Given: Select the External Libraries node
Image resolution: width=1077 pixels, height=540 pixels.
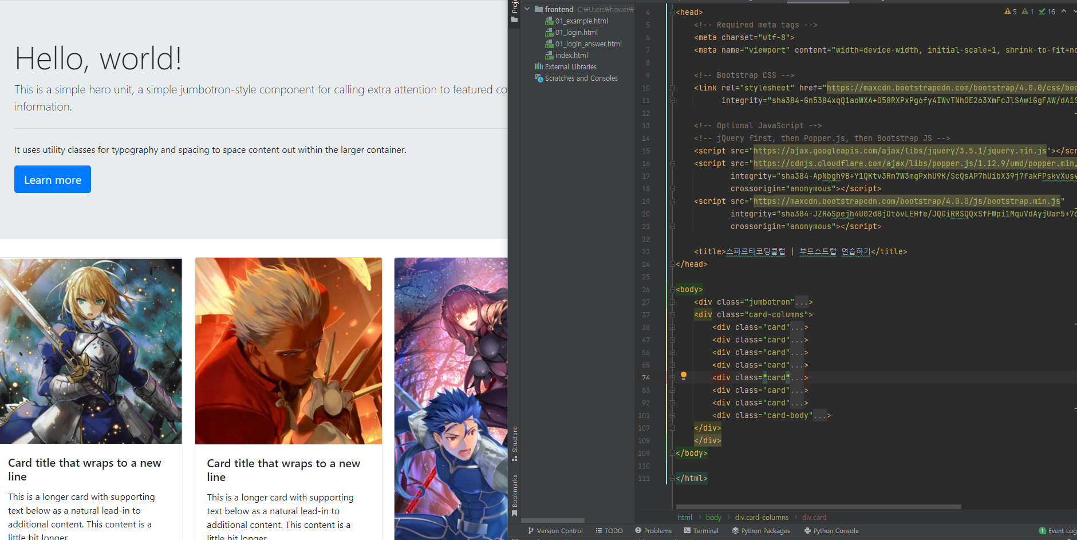Looking at the screenshot, I should (x=570, y=66).
